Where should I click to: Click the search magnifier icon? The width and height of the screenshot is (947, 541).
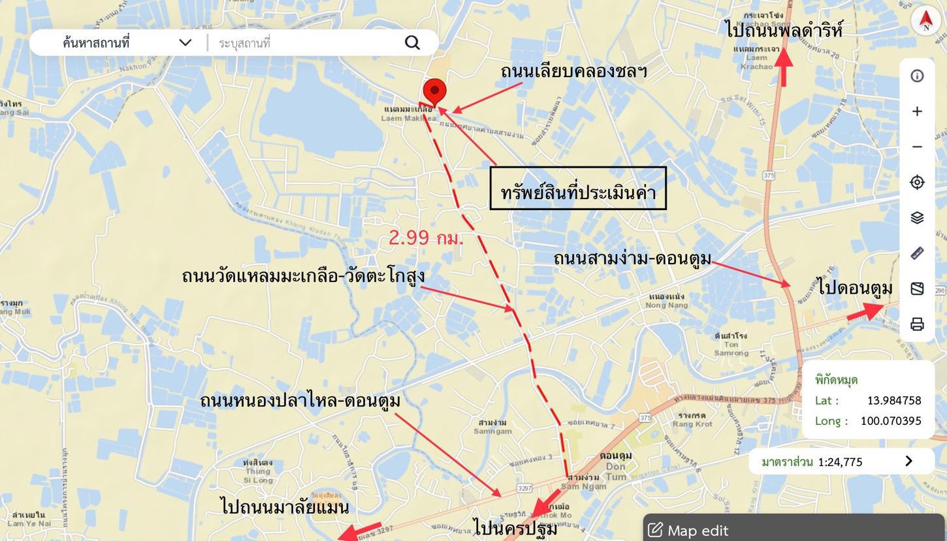pyautogui.click(x=412, y=42)
